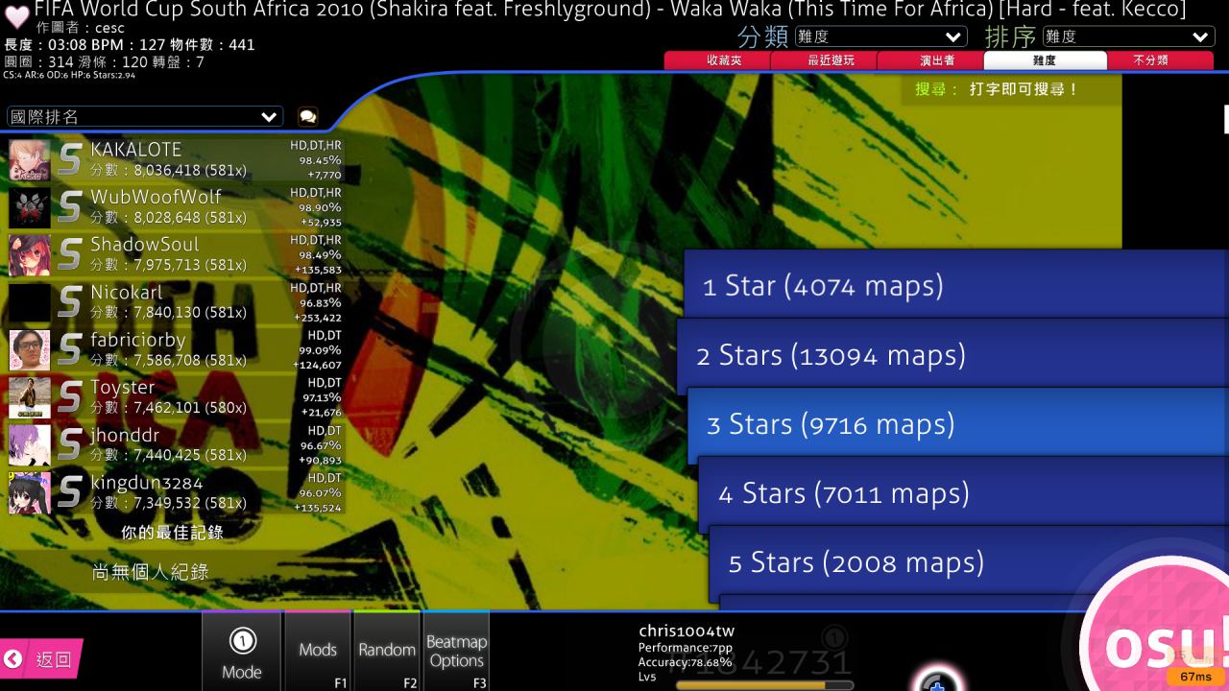
Task: Click Accuracy:78.68% in the user panel
Action: [x=685, y=662]
